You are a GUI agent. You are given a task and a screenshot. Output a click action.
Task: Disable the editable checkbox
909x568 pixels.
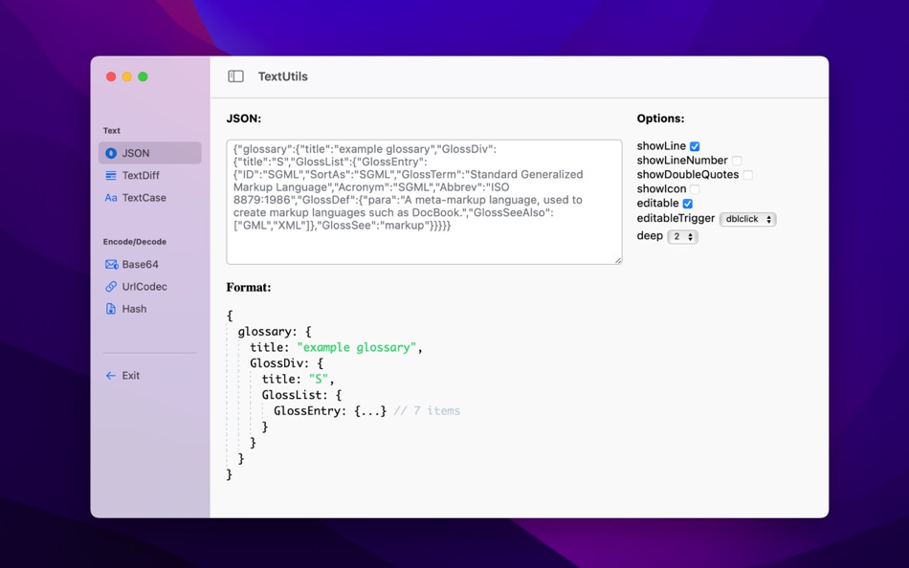686,204
